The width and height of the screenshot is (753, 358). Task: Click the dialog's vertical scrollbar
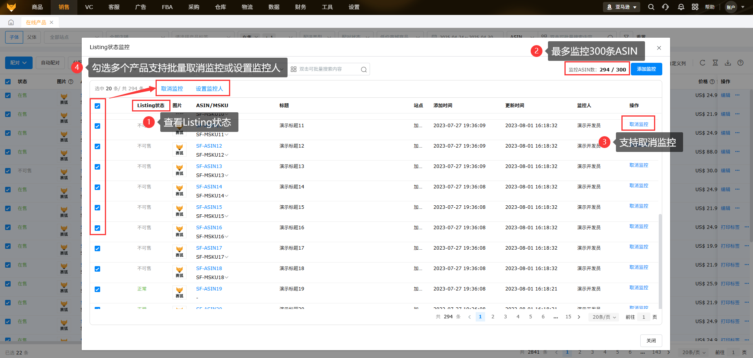point(660,261)
